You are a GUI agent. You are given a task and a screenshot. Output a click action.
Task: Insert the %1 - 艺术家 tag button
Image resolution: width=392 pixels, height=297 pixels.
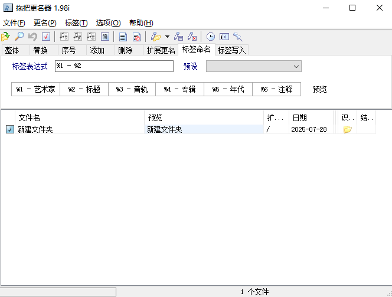click(35, 89)
